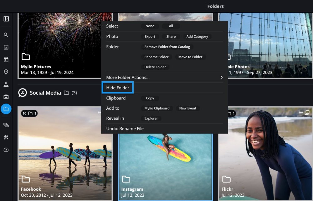Click folder icon on Instagram card

pyautogui.click(x=126, y=179)
